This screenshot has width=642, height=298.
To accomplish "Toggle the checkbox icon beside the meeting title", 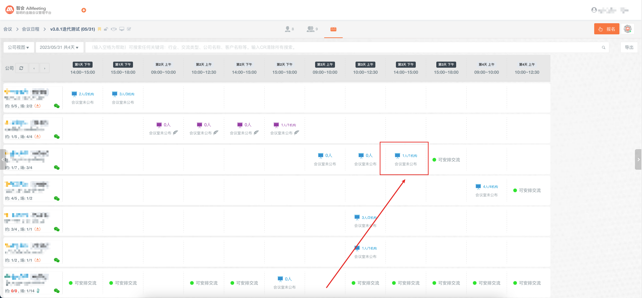I will (x=129, y=29).
